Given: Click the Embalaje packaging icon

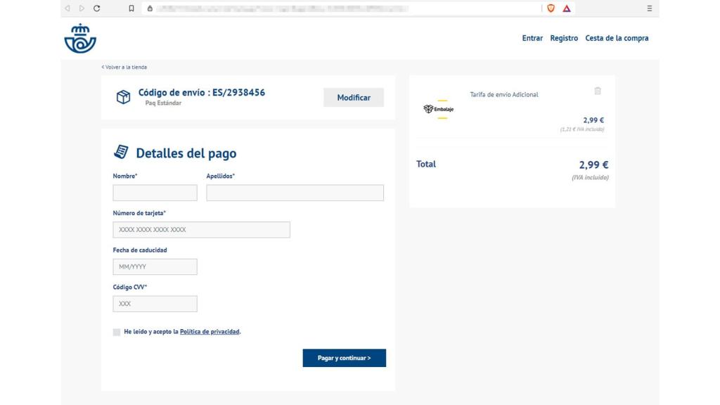Looking at the screenshot, I should tap(427, 109).
